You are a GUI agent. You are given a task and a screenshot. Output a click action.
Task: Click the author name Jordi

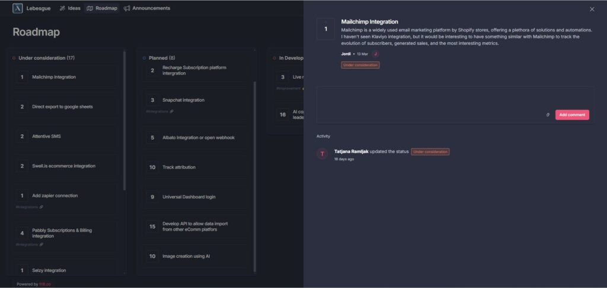tap(346, 54)
